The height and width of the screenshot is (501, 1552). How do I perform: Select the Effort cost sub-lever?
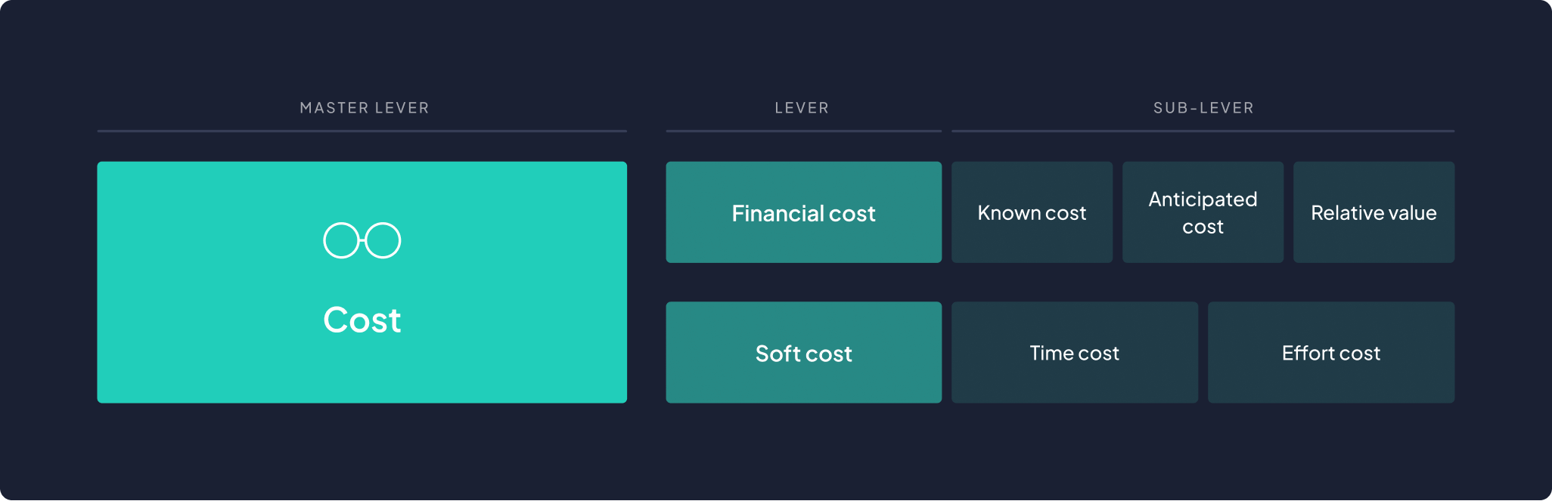1330,353
